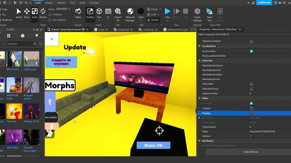
Task: Open Game Settings
Action: tap(197, 14)
